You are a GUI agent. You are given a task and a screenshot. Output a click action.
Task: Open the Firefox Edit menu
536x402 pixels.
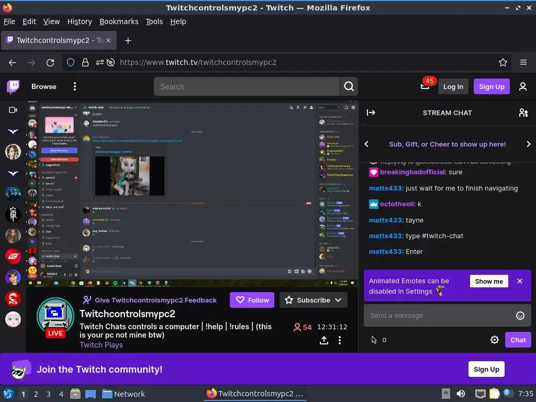[x=29, y=21]
